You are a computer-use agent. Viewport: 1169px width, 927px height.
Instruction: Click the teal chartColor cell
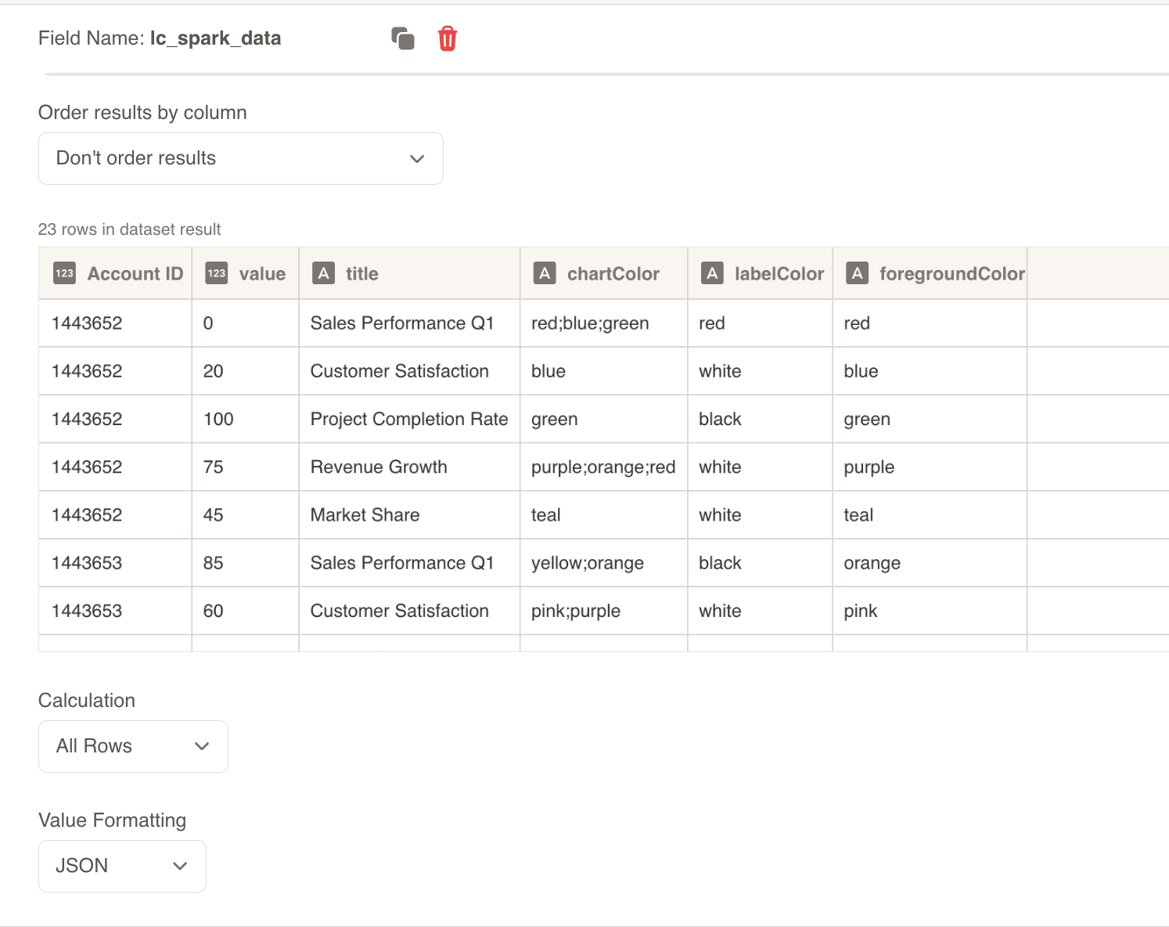coord(603,514)
